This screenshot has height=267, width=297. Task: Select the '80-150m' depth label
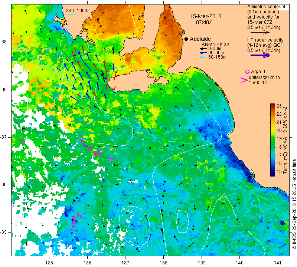217,57
